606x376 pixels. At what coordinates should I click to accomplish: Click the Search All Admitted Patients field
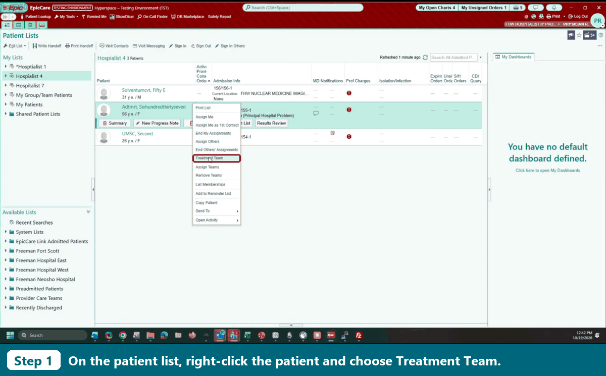[x=453, y=58]
